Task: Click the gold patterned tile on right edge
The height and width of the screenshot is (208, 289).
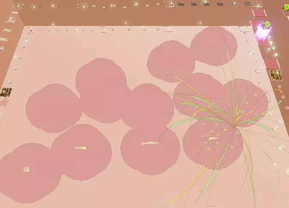Action: point(276,75)
